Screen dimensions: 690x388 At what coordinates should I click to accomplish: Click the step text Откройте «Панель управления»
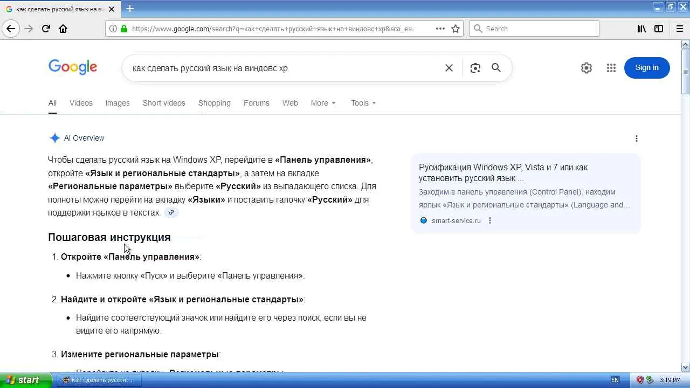pos(130,257)
